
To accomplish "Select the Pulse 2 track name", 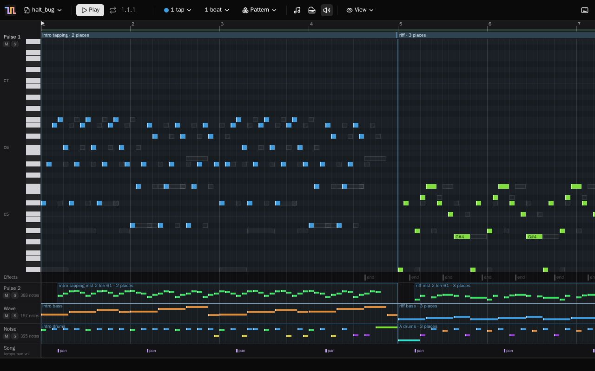I will [x=12, y=288].
